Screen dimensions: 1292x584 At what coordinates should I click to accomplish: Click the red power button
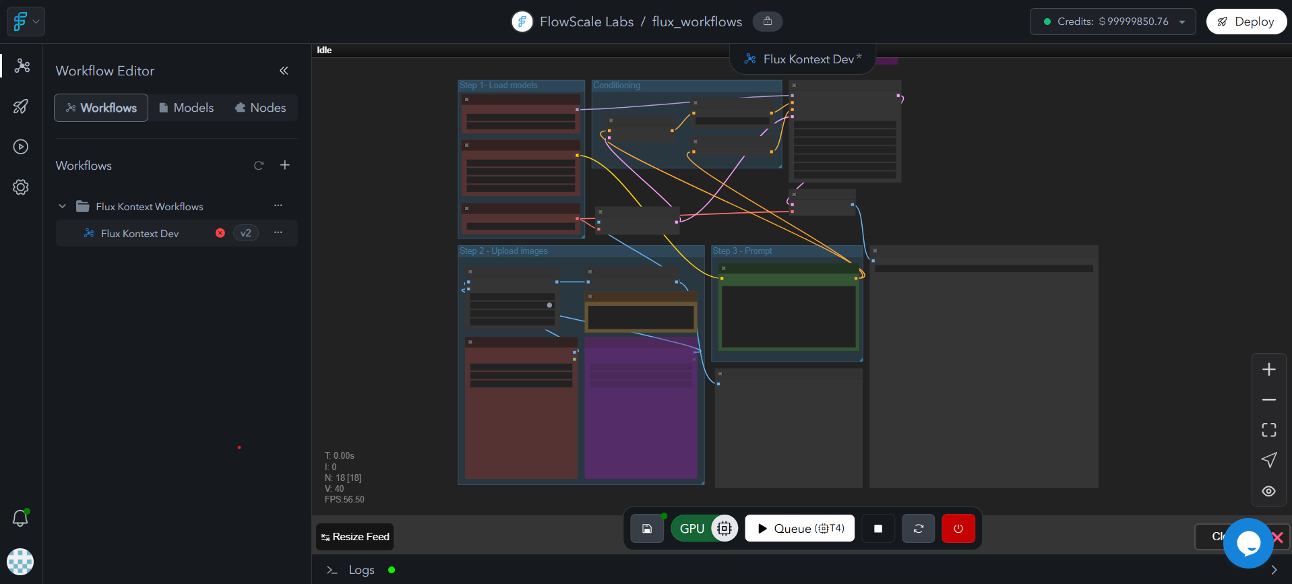958,529
